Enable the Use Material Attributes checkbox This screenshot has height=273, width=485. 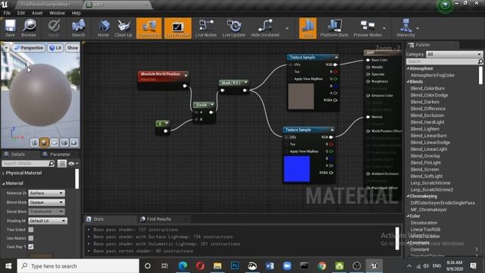click(x=31, y=238)
